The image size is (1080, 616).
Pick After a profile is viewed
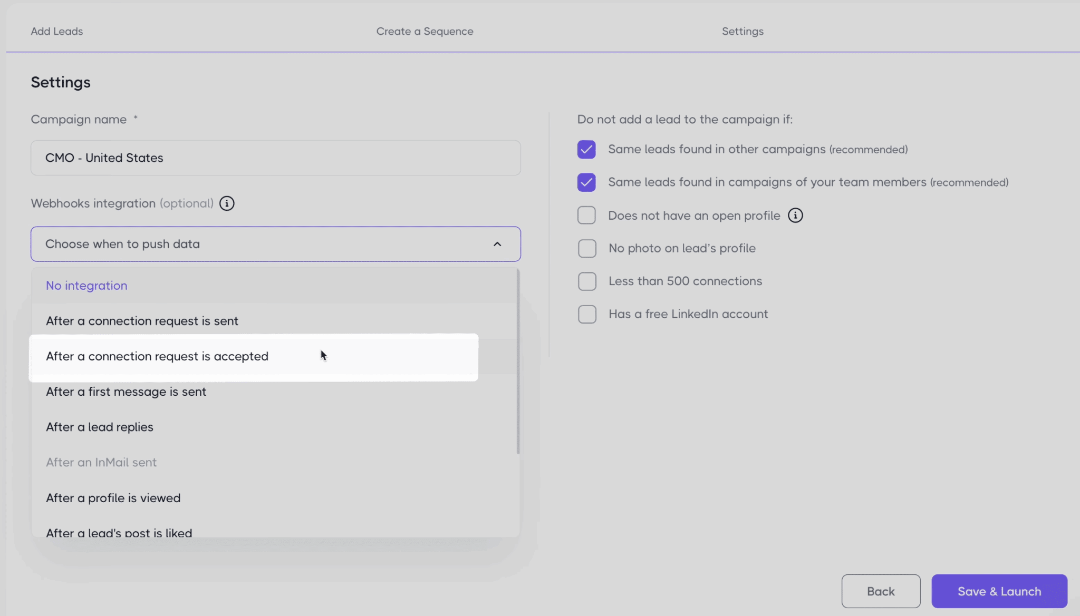(274, 498)
